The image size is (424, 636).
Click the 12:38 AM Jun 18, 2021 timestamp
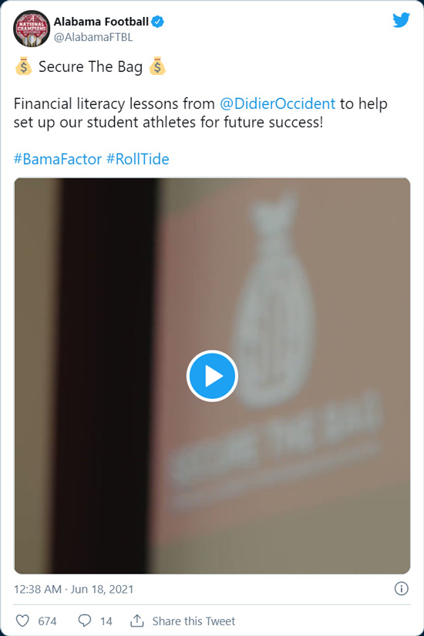tap(74, 589)
